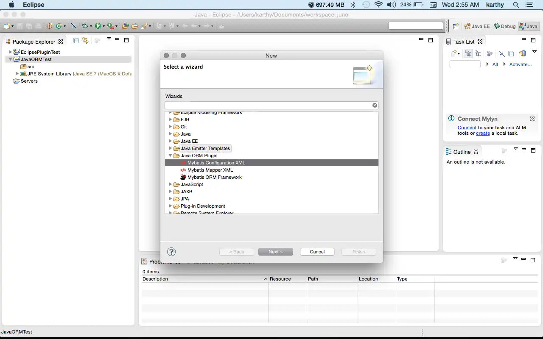543x339 pixels.
Task: Click the Open Type toolbar icon
Action: [x=125, y=26]
